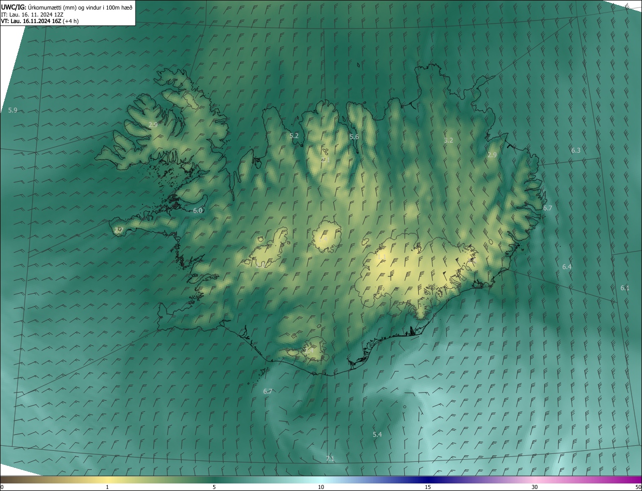Click the 30 tick label on the color scale
The height and width of the screenshot is (491, 642).
click(x=535, y=487)
